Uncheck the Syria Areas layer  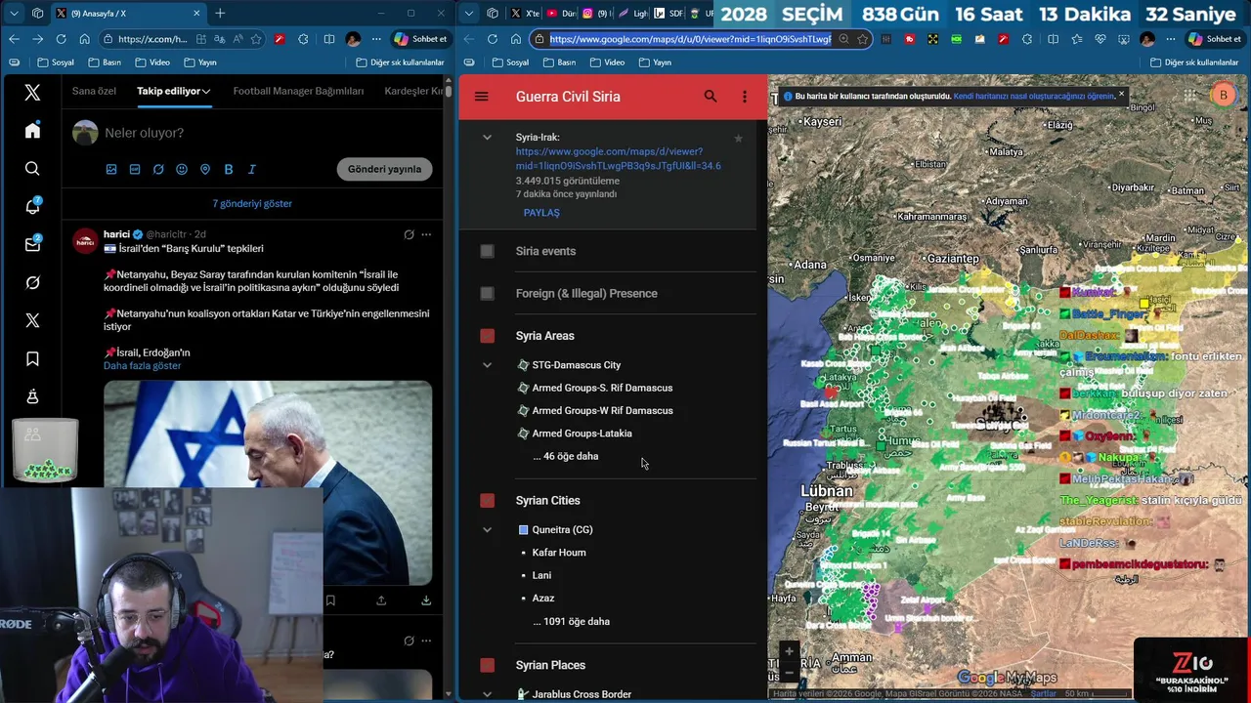pyautogui.click(x=487, y=336)
